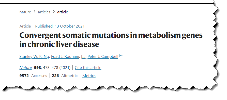Click the 226 Altmetric score

point(65,76)
